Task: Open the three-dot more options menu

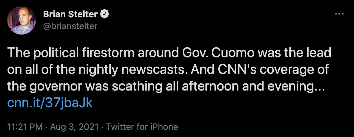Action: pos(339,14)
